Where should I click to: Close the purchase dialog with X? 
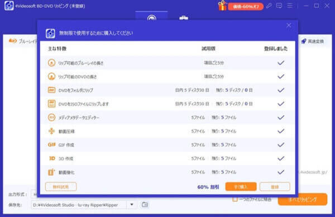[x=289, y=25]
